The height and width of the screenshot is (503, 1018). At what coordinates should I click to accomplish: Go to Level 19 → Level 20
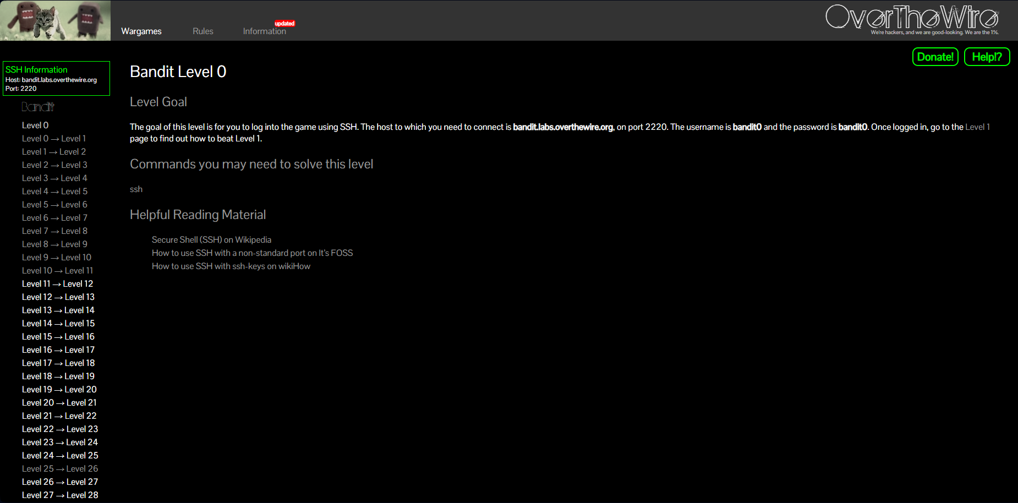(59, 390)
